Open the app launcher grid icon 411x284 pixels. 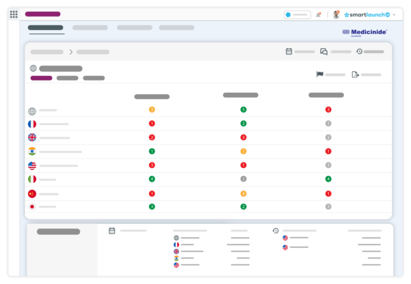click(14, 14)
